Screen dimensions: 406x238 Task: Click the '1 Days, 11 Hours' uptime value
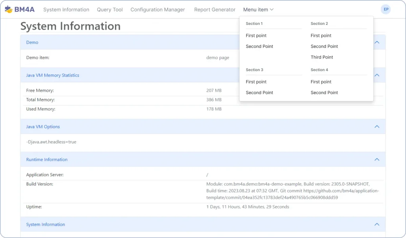(248, 207)
